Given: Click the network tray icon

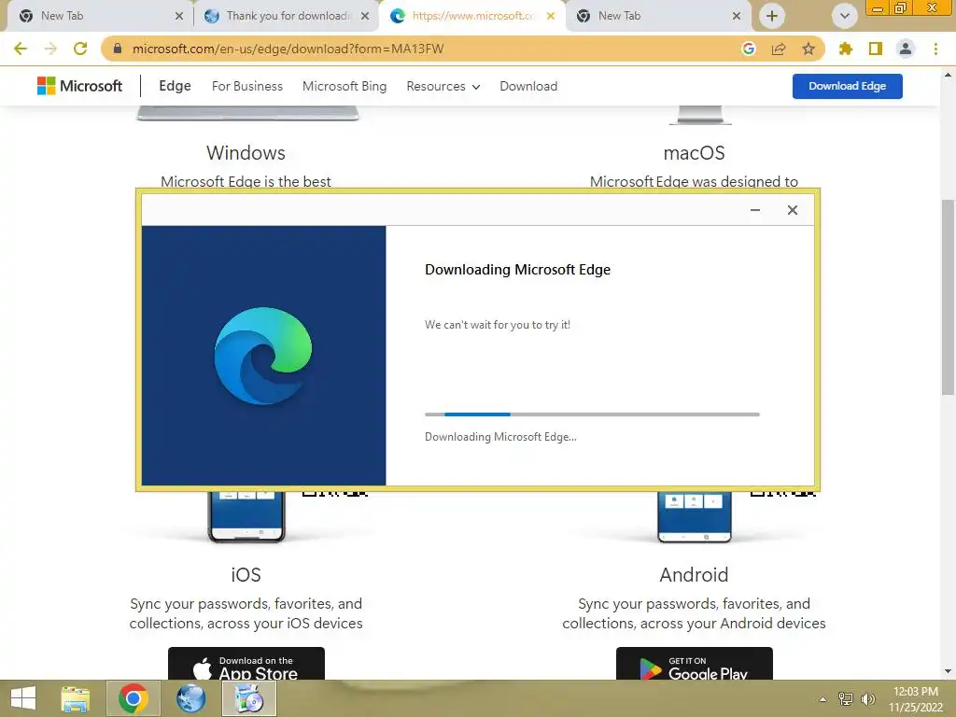Looking at the screenshot, I should (846, 699).
